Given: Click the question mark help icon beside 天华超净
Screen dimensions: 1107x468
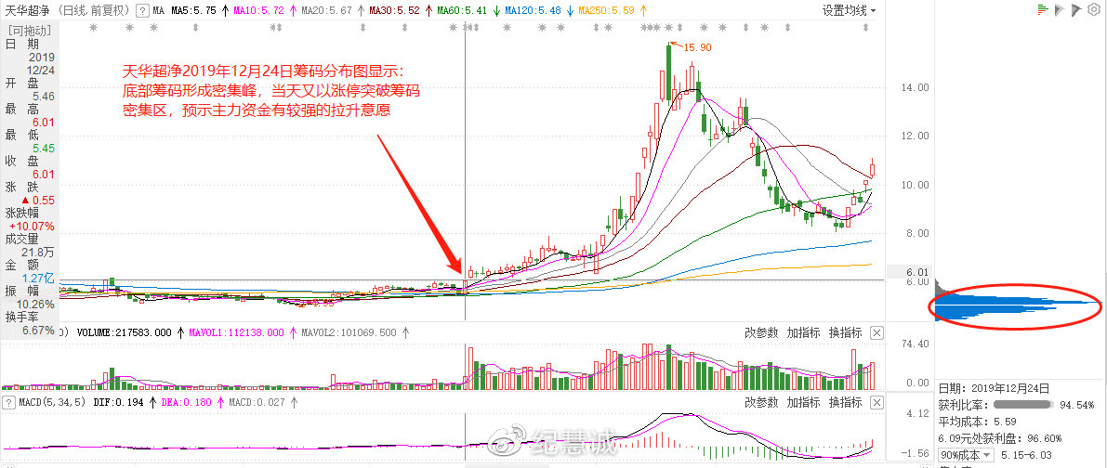Looking at the screenshot, I should coord(142,10).
